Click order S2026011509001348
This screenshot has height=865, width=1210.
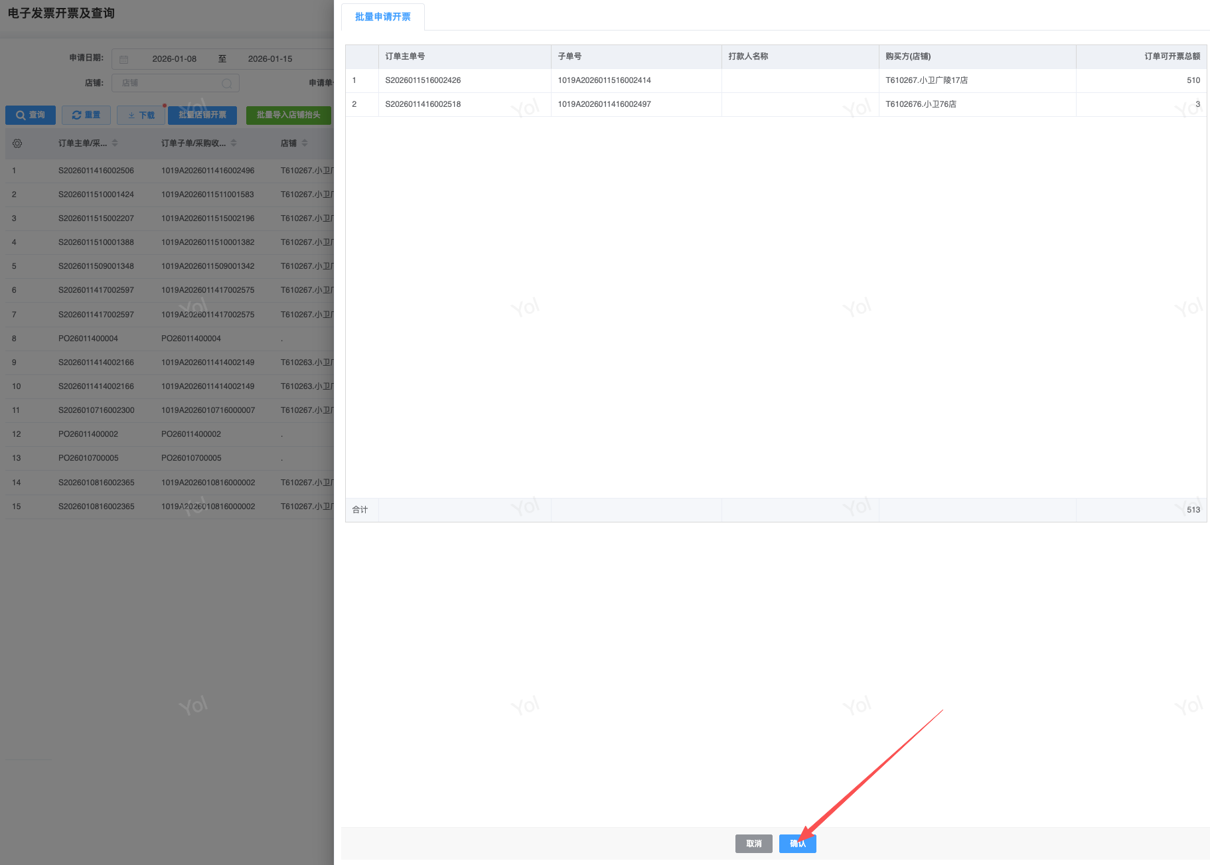tap(96, 266)
